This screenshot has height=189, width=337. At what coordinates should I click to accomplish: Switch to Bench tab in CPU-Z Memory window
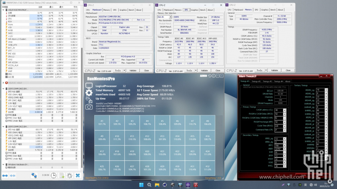[x=273, y=10]
